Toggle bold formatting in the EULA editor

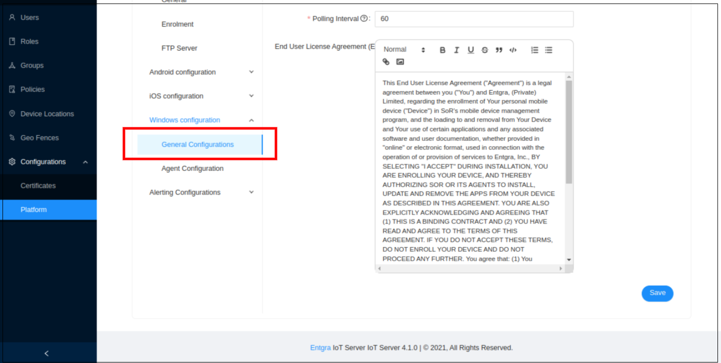(x=442, y=49)
